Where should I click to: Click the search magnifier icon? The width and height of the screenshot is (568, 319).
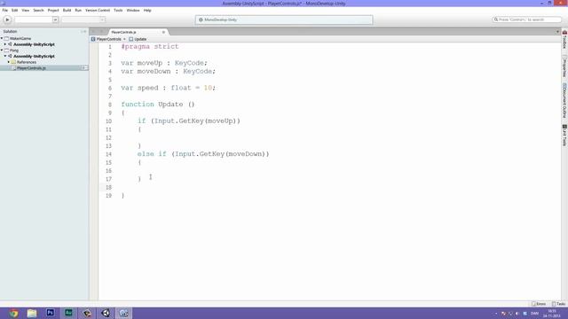tap(496, 19)
